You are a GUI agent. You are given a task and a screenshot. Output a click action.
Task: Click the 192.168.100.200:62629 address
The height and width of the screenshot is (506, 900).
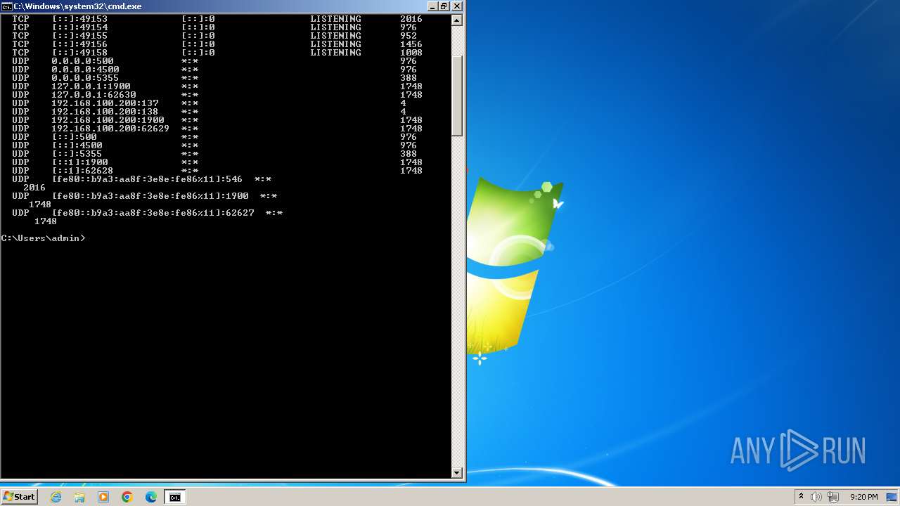(x=110, y=129)
